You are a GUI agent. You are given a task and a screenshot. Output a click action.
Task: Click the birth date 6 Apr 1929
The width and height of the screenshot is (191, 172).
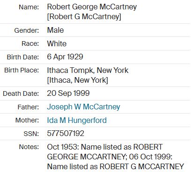click(x=65, y=57)
